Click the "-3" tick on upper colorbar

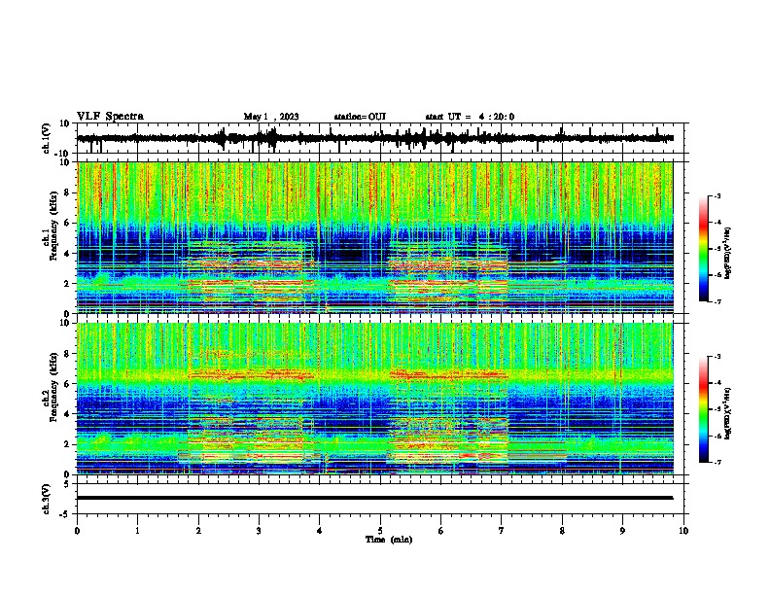[717, 195]
